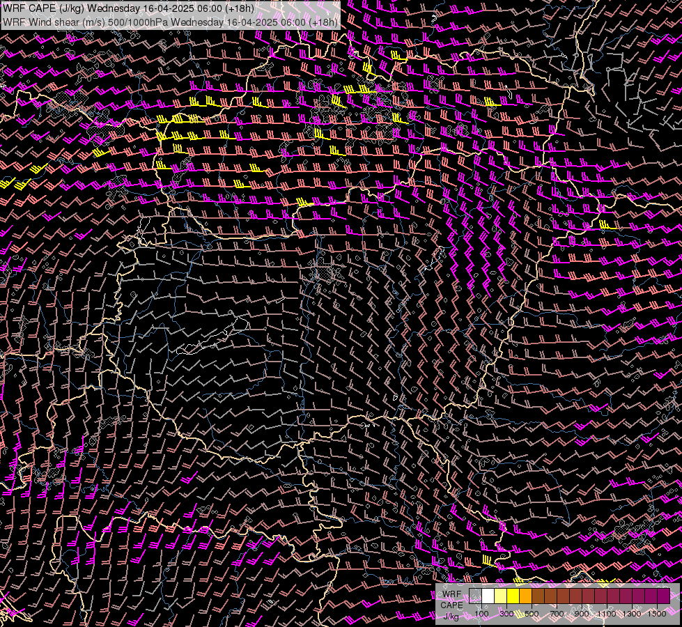Click the WRF Wind shear title line

170,22
